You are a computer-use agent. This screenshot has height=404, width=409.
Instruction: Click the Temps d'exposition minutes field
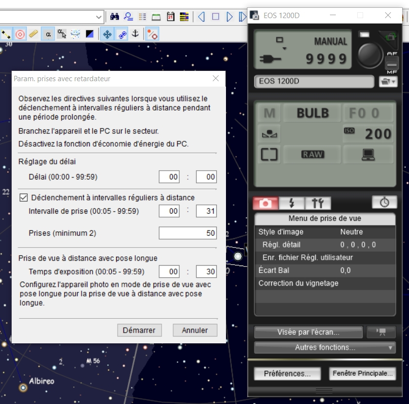point(169,271)
